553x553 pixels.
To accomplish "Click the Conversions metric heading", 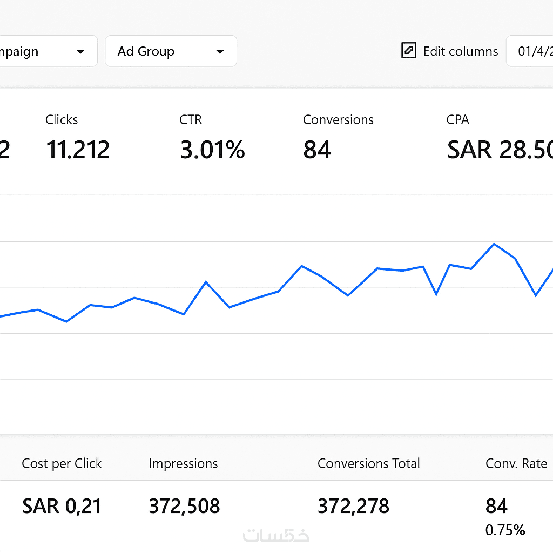I will click(338, 120).
